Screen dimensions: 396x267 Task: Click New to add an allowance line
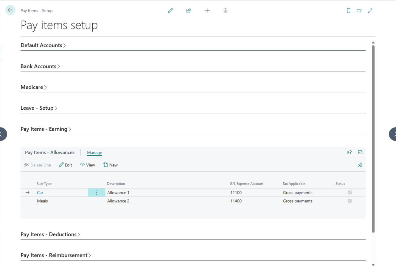pyautogui.click(x=110, y=165)
